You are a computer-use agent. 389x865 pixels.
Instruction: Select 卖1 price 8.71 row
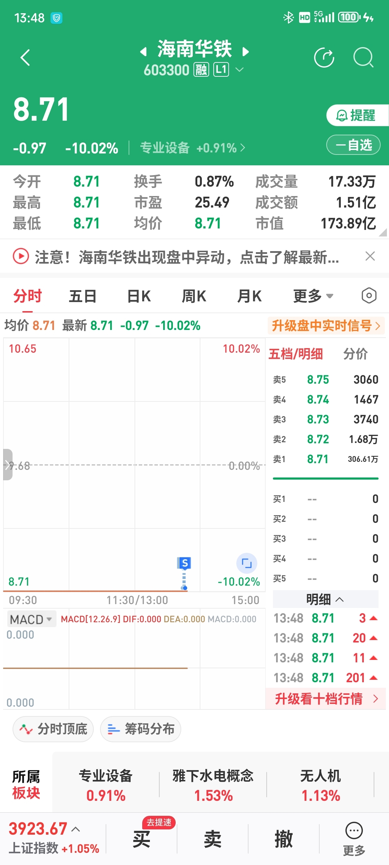[326, 459]
